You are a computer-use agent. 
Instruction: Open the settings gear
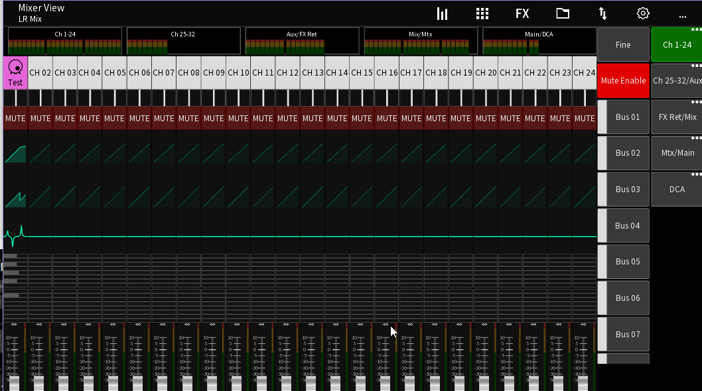[x=643, y=13]
